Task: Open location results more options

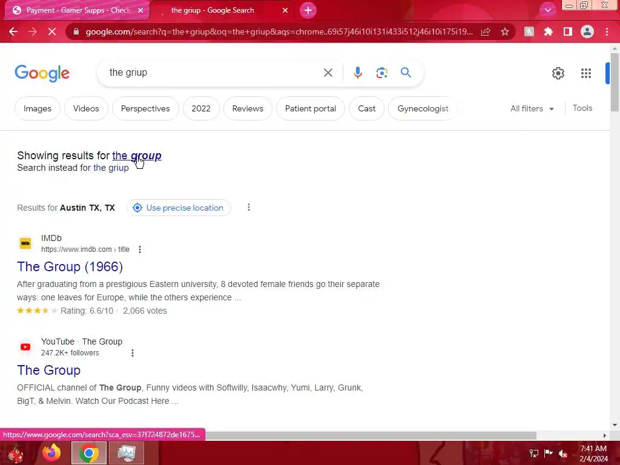Action: tap(249, 207)
